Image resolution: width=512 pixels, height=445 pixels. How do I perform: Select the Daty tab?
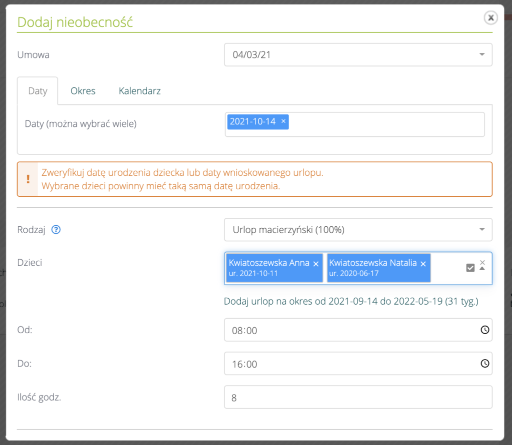click(37, 91)
